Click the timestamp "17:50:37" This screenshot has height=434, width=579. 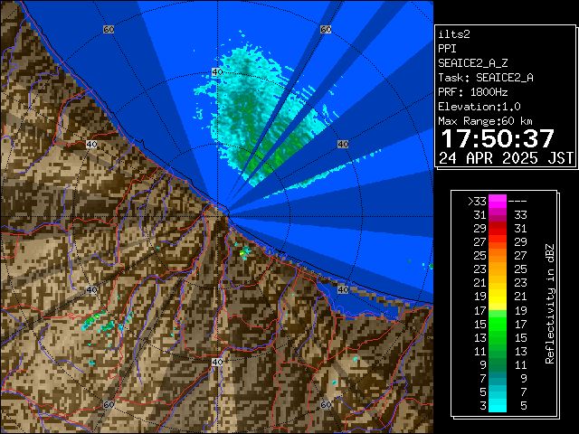click(498, 138)
